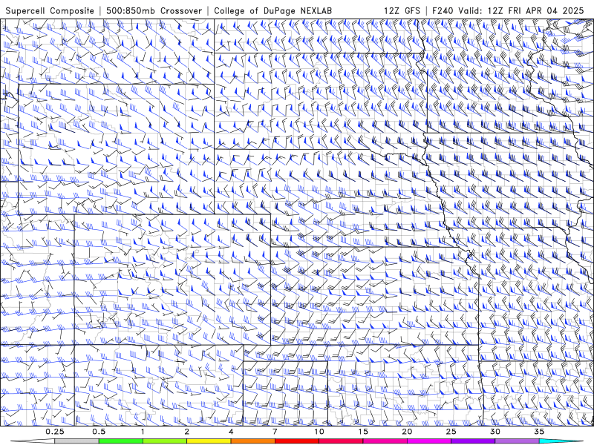Select the magenta 20–25 color bar segment

pos(429,441)
